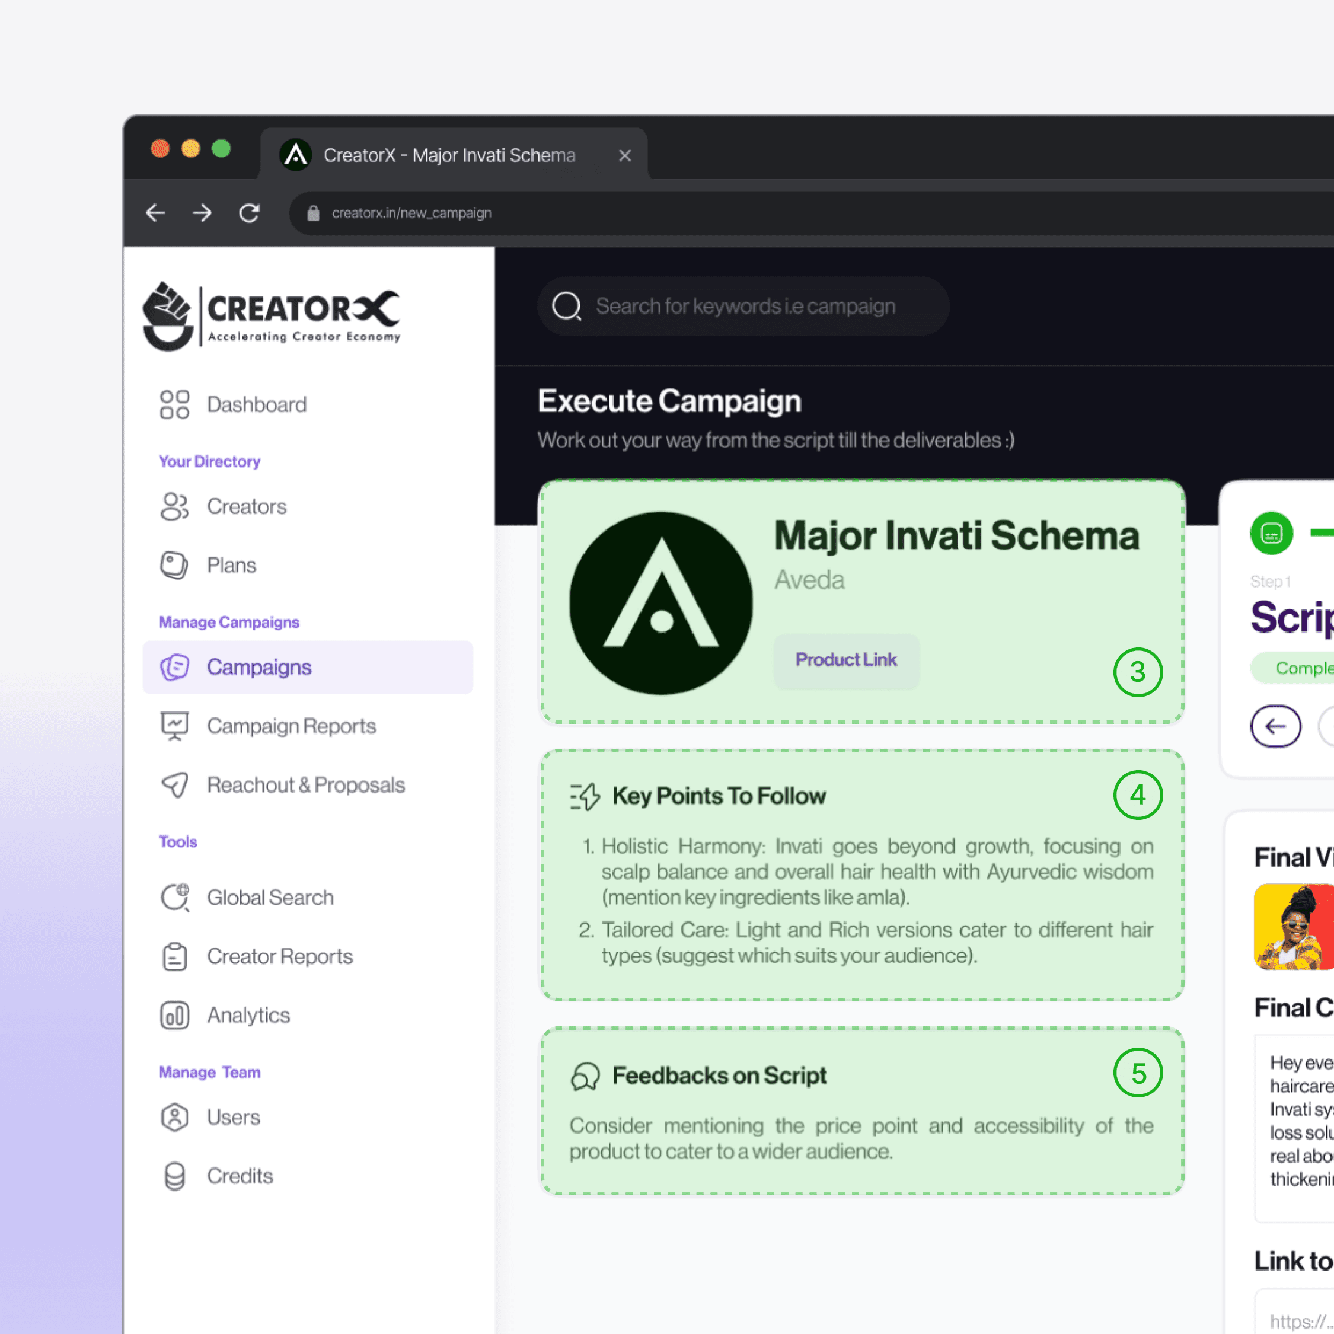Click the Major Invati Schema title

coord(956,536)
